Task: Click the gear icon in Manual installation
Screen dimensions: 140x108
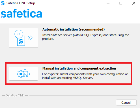Action: pos(20,74)
